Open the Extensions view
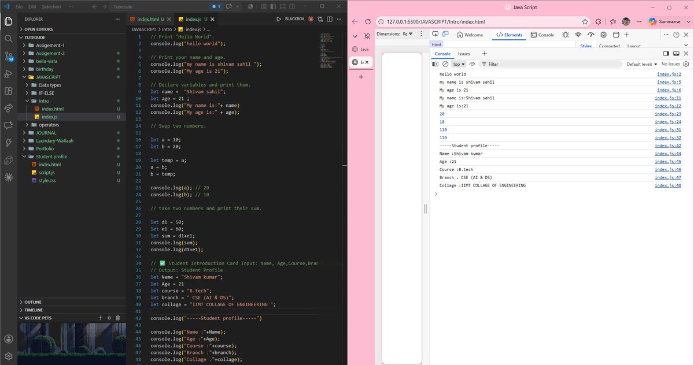This screenshot has width=694, height=365. pyautogui.click(x=8, y=91)
